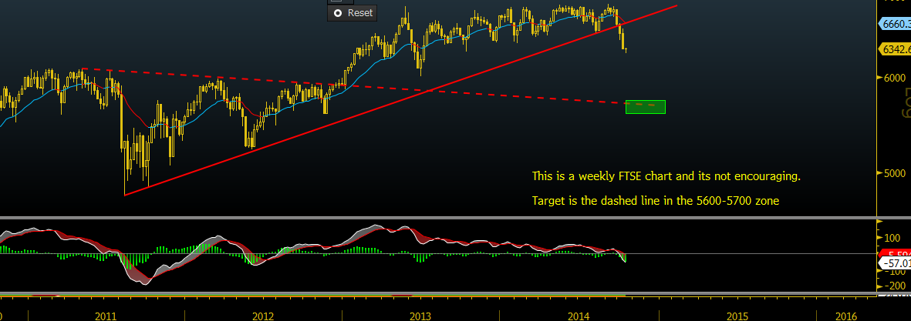Click the 2016 year label on the time axis
The width and height of the screenshot is (911, 321).
click(x=845, y=316)
